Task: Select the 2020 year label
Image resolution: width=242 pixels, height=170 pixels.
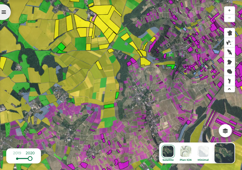Action: pos(30,153)
